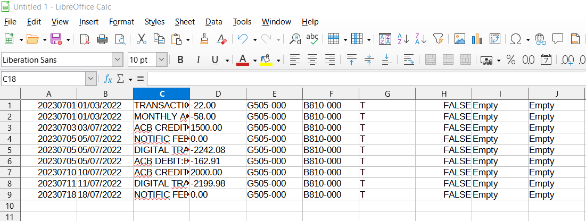Image resolution: width=586 pixels, height=221 pixels.
Task: Open the font size dropdown
Action: 161,59
